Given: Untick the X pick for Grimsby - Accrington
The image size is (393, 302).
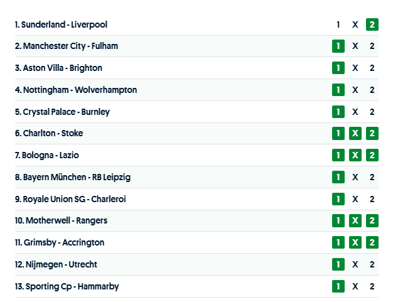Looking at the screenshot, I should 355,242.
